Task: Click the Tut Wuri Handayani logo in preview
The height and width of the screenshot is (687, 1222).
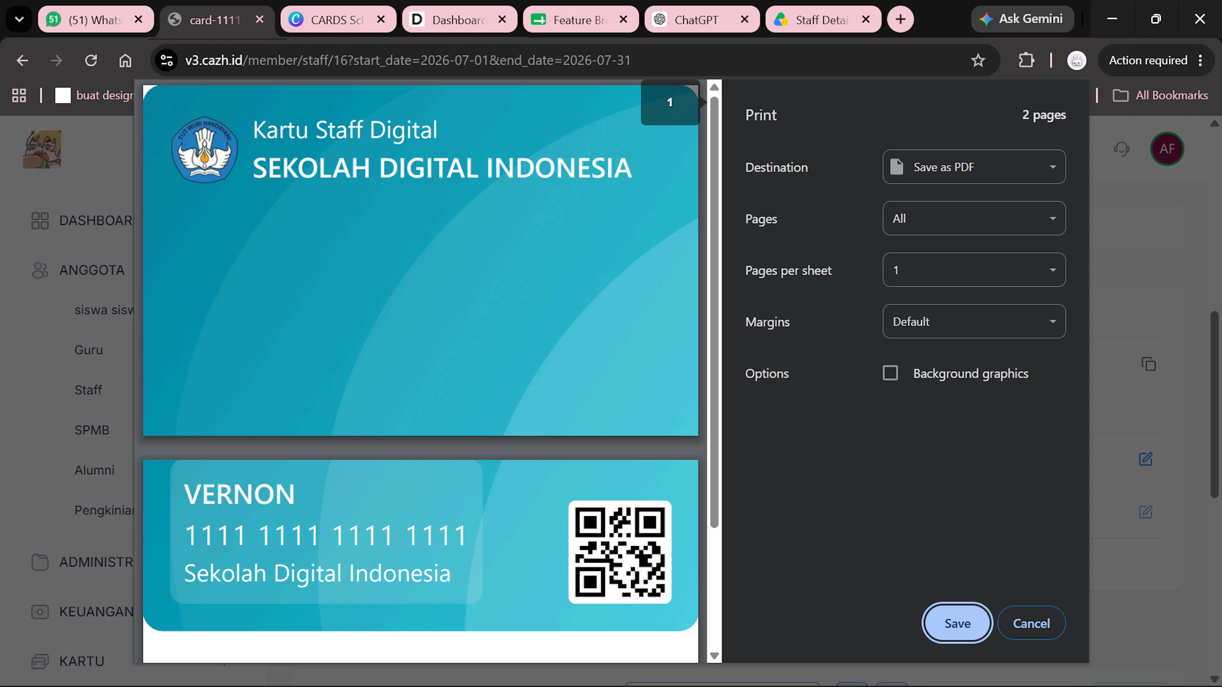Action: click(x=204, y=149)
